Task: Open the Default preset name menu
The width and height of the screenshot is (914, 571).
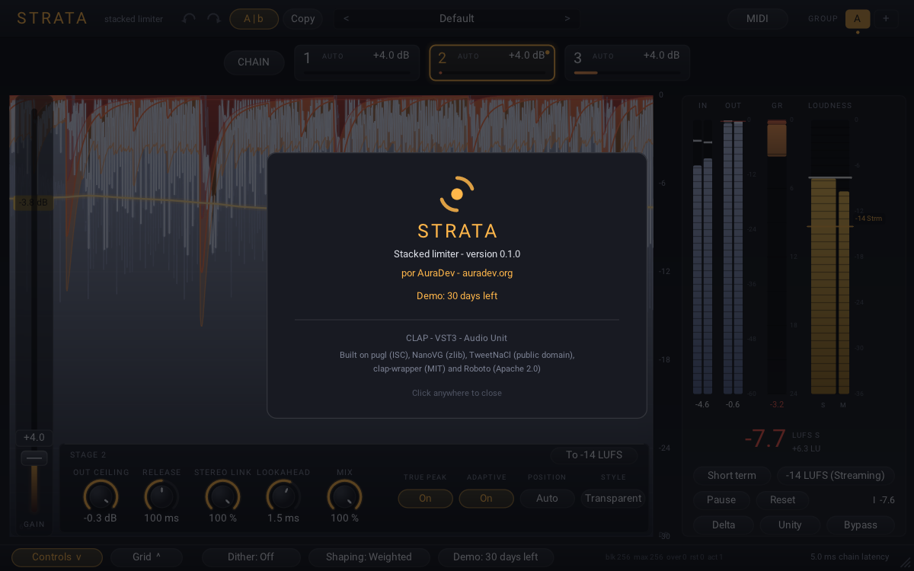Action: (457, 18)
